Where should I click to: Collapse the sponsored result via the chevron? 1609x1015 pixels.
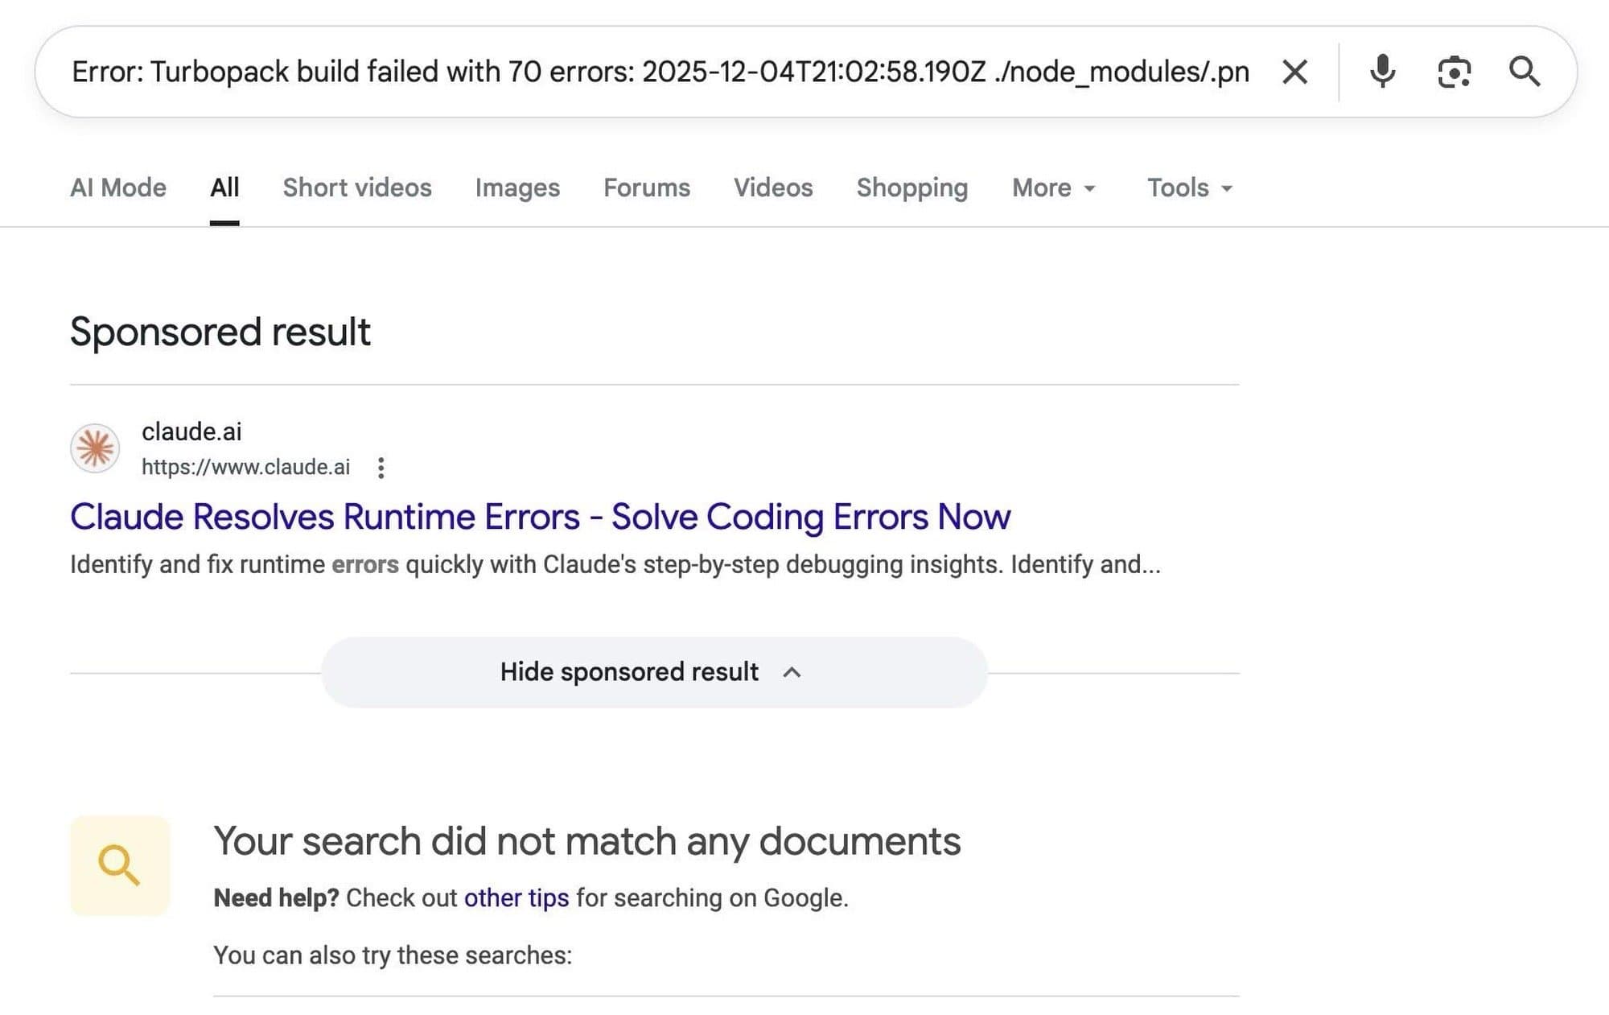click(x=793, y=671)
